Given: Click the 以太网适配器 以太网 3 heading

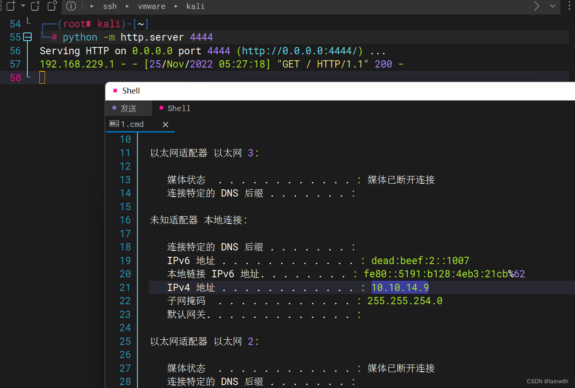Looking at the screenshot, I should point(205,153).
